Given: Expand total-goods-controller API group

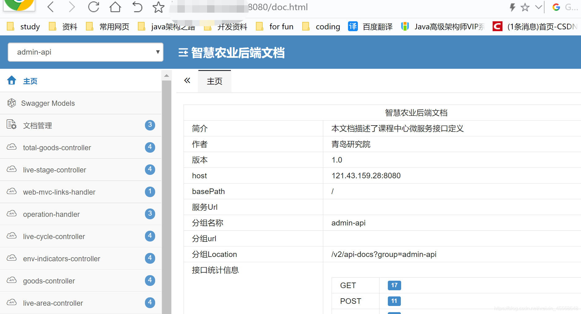Looking at the screenshot, I should pyautogui.click(x=81, y=147).
